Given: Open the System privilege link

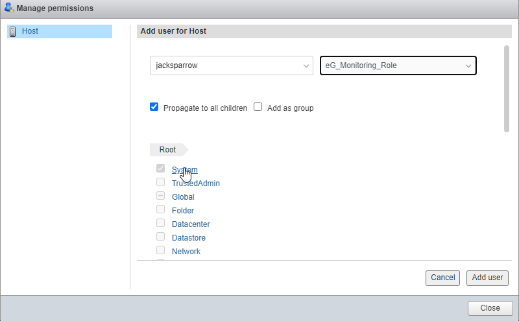Looking at the screenshot, I should tap(185, 170).
